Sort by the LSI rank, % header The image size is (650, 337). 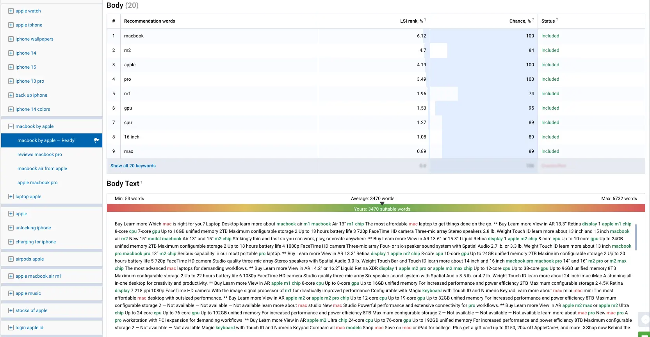[411, 21]
